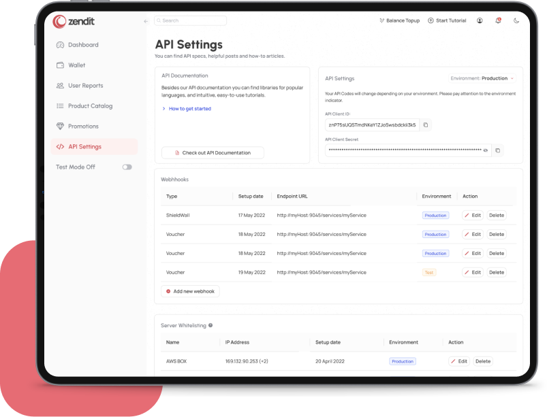Open user profile icon
Viewport: 547px width, 417px height.
480,20
